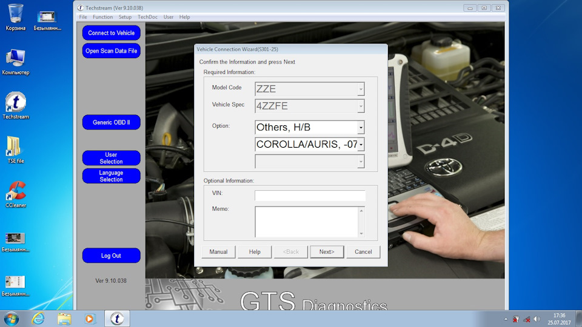
Task: Open the bottommost Безымянн... desktop icon
Action: (x=16, y=286)
